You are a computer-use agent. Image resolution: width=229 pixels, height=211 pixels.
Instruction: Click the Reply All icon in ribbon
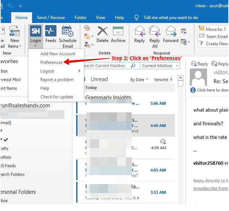pos(155,31)
